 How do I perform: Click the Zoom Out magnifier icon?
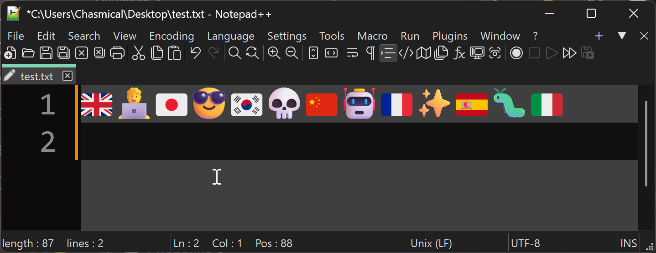292,53
